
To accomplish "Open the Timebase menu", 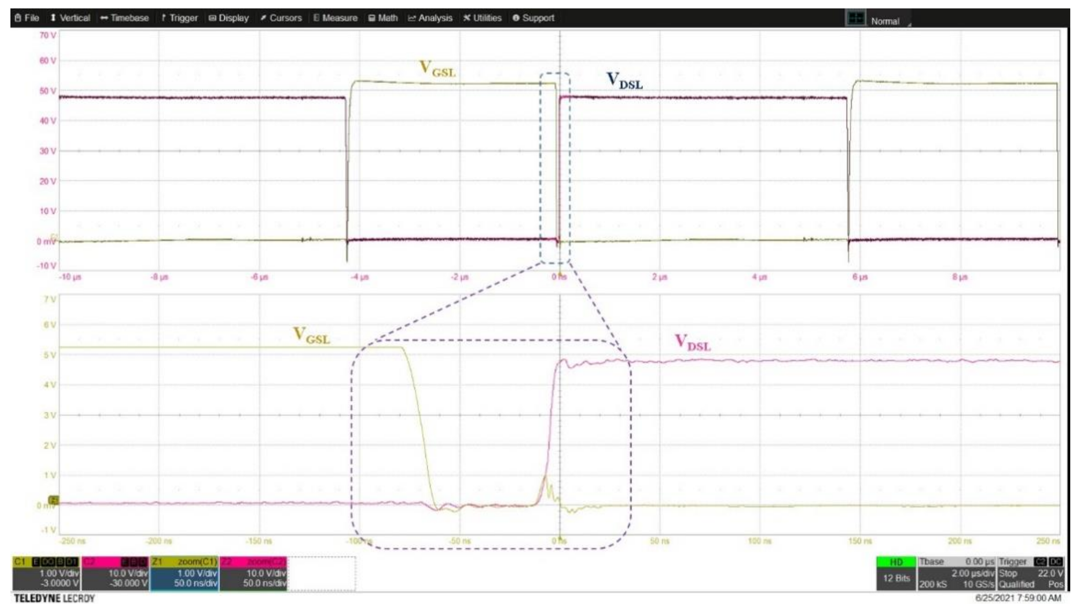I will pos(124,18).
